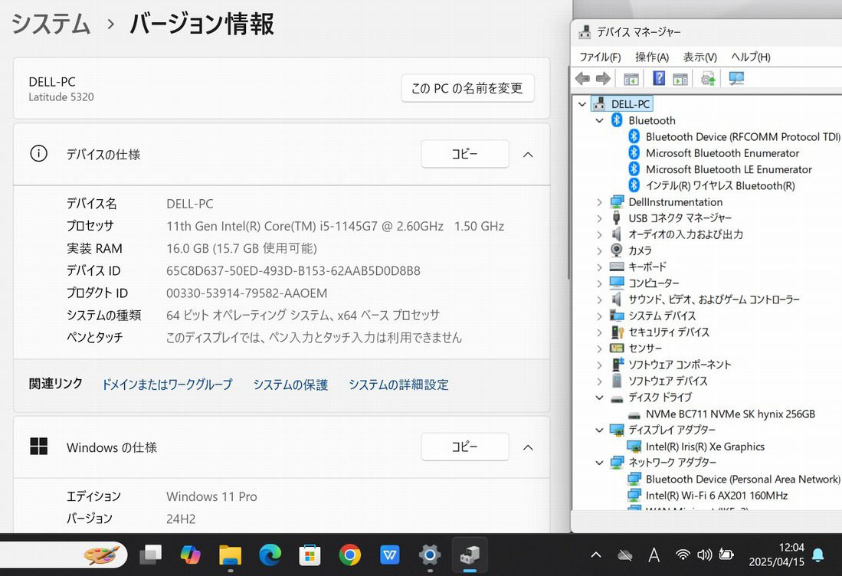Open the システムの詳細設定 link
The width and height of the screenshot is (842, 576).
pyautogui.click(x=398, y=385)
